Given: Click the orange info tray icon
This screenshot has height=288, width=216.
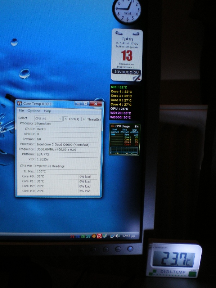Looking at the screenshot, I should click(x=94, y=236).
